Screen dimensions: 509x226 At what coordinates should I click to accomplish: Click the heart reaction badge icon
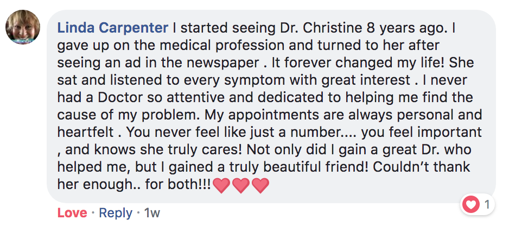tap(473, 205)
